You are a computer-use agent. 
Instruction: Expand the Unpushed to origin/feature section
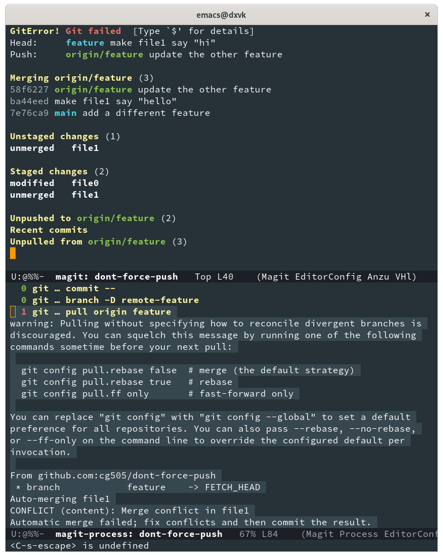79,218
